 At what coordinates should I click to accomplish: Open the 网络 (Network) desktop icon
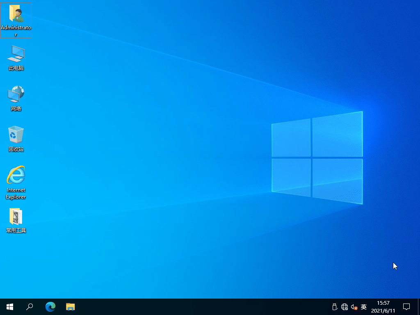click(16, 95)
